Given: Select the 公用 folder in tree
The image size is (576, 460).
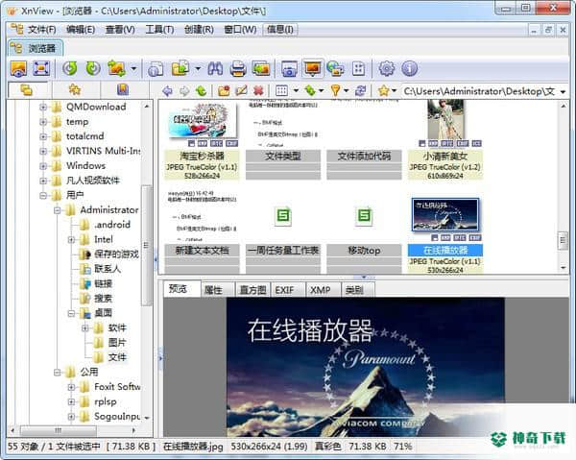Looking at the screenshot, I should click(89, 373).
